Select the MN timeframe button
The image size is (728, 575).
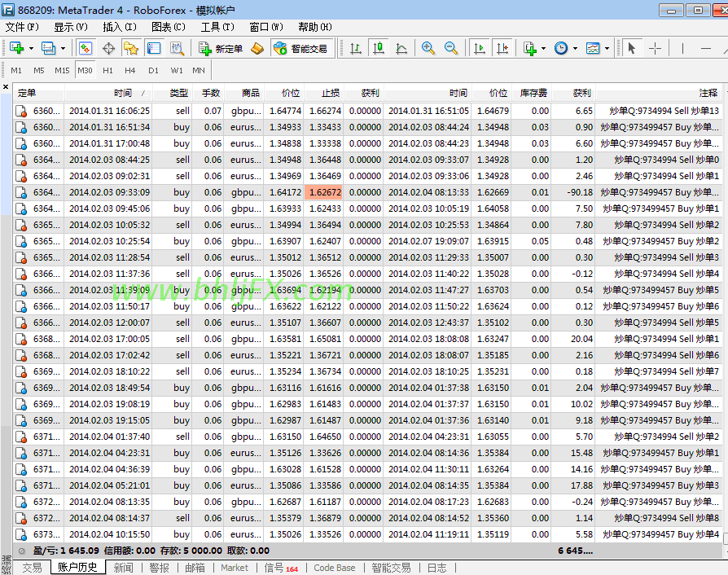[199, 70]
